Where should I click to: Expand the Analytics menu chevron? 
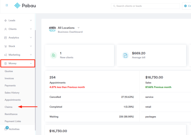[31, 38]
